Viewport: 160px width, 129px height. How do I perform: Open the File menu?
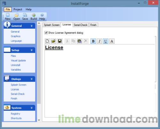tap(8, 9)
